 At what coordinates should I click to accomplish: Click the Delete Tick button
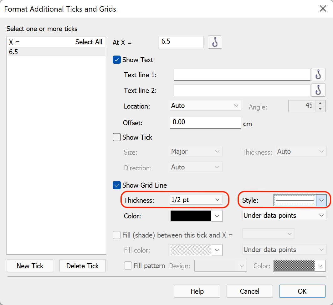coord(82,266)
